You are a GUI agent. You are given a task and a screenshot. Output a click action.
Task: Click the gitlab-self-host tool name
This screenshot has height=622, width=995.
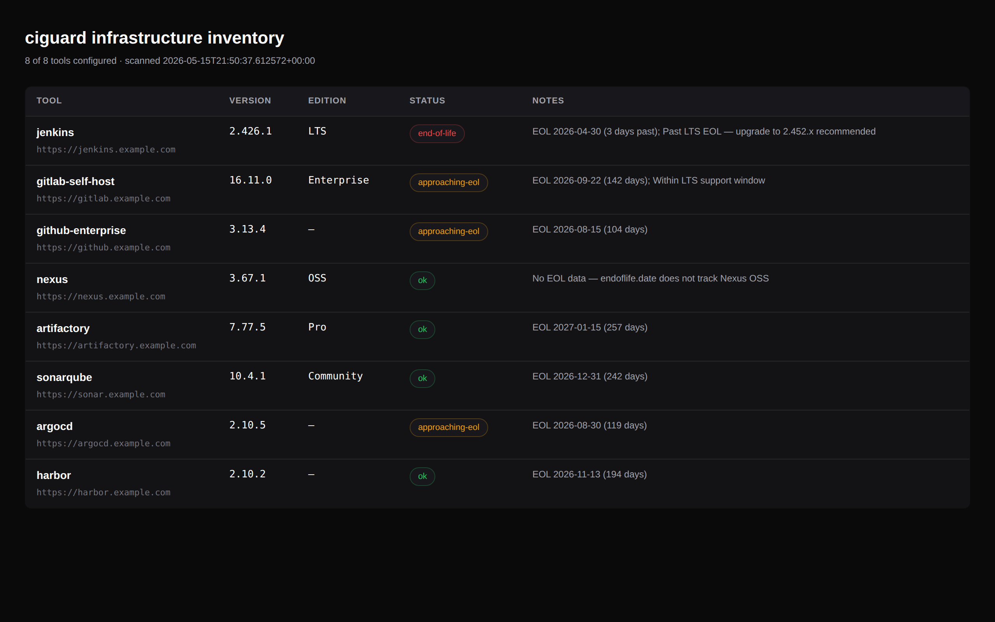pos(75,182)
